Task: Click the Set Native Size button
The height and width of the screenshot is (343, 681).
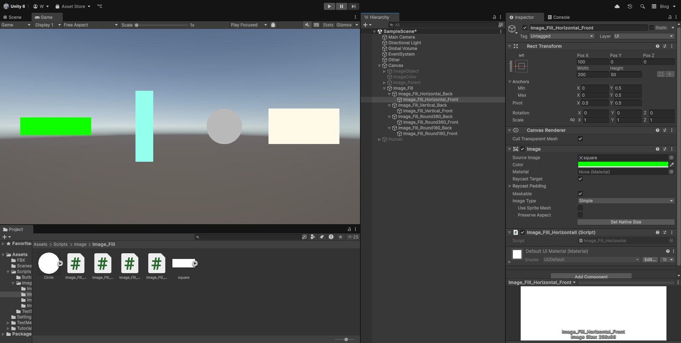Action: pyautogui.click(x=626, y=222)
